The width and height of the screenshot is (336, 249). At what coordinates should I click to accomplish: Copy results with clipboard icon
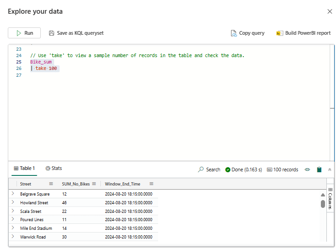(x=319, y=170)
